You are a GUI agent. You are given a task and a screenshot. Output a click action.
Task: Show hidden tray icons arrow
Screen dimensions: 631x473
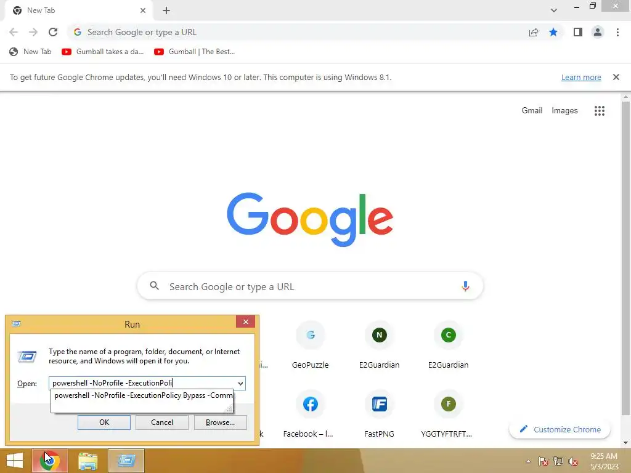pos(528,461)
